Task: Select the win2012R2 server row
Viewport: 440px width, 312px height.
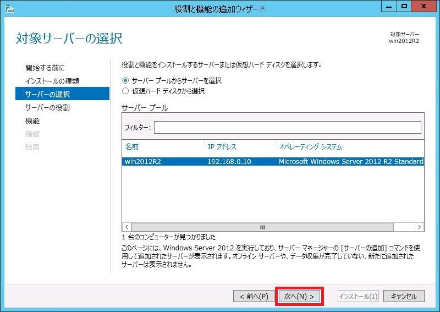Action: point(273,161)
